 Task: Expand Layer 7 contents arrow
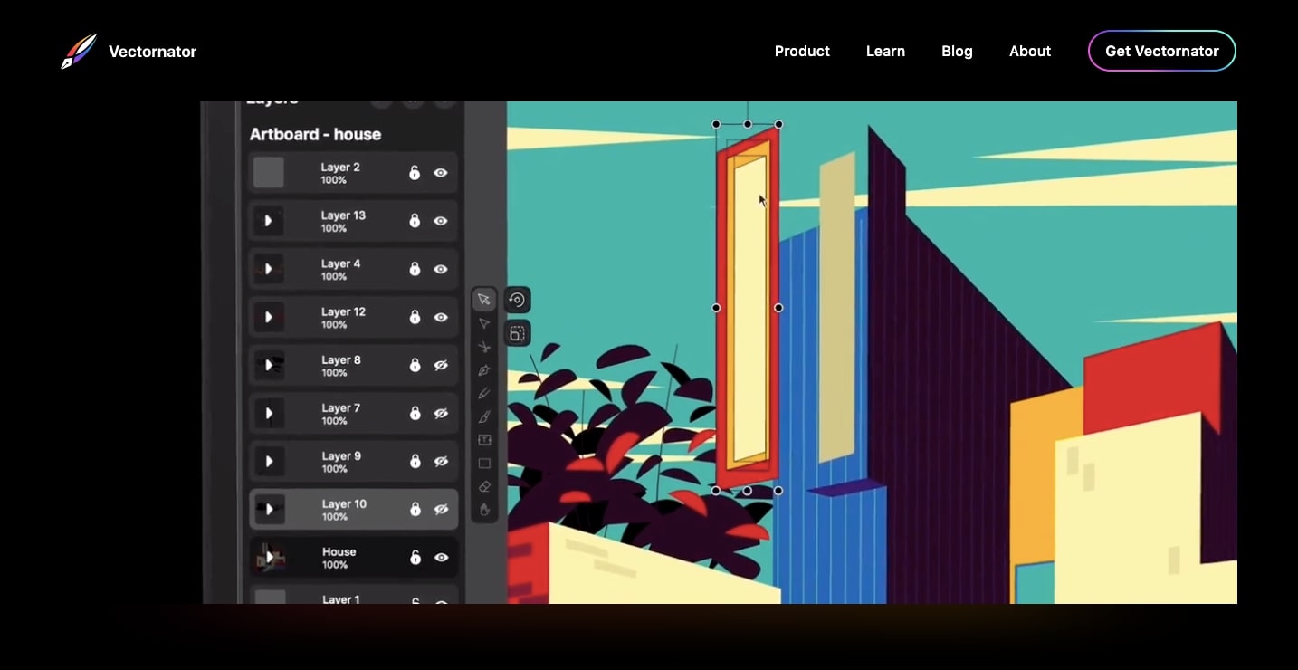[269, 414]
